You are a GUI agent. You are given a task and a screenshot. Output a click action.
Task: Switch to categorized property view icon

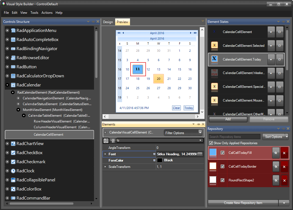pos(113,141)
